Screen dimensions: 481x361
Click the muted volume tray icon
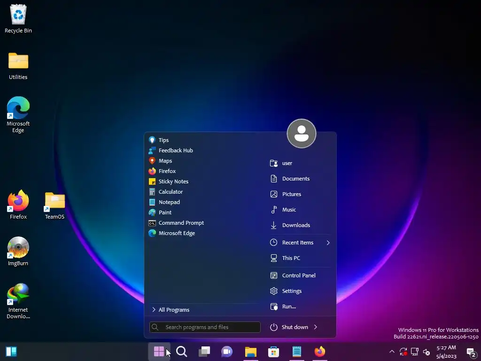[427, 352]
